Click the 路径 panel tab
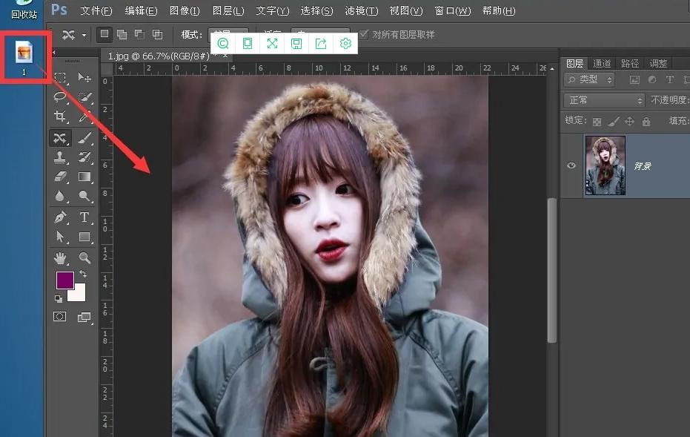This screenshot has width=690, height=437. 631,63
